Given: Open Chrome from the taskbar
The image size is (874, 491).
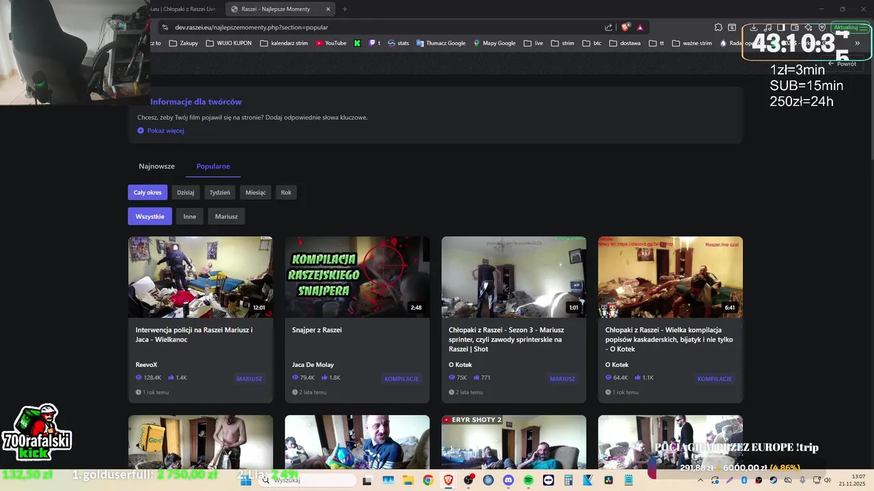Looking at the screenshot, I should point(427,480).
